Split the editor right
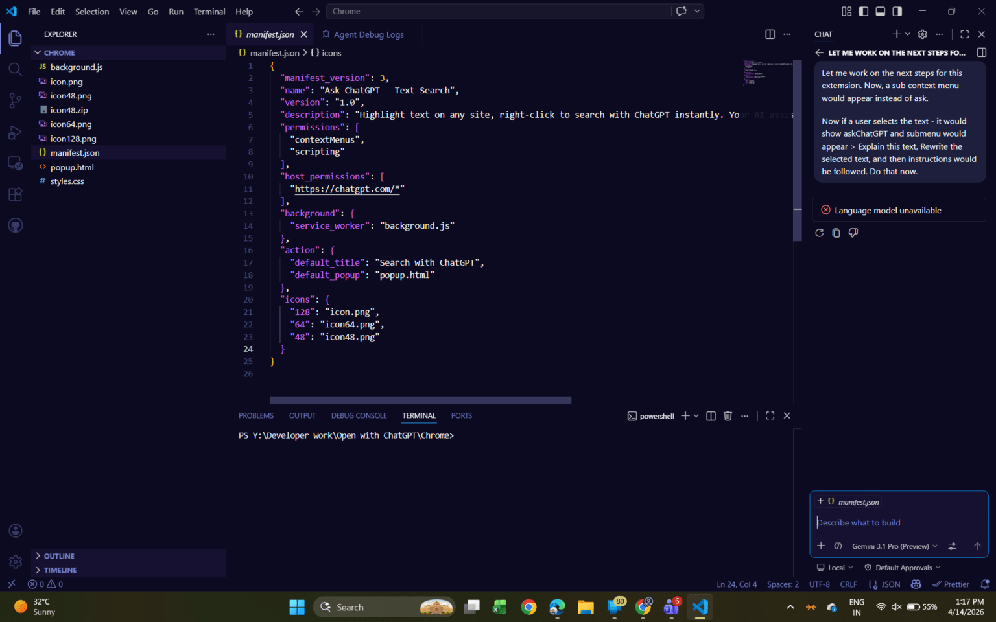996x622 pixels. click(770, 34)
